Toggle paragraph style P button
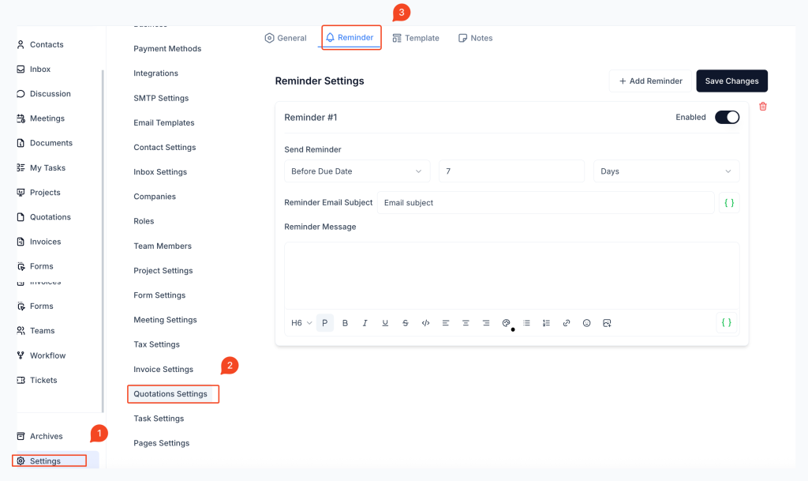808x481 pixels. (x=325, y=323)
